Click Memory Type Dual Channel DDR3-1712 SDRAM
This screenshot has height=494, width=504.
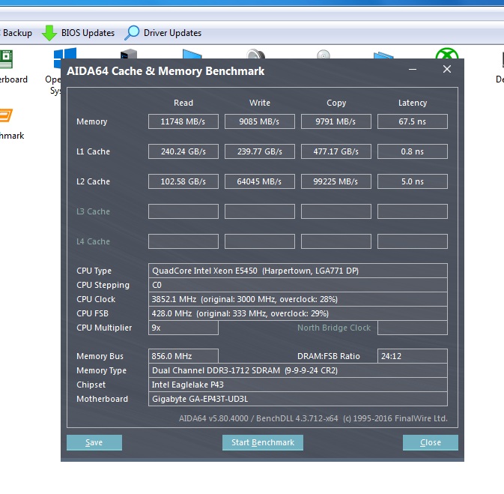pyautogui.click(x=297, y=370)
